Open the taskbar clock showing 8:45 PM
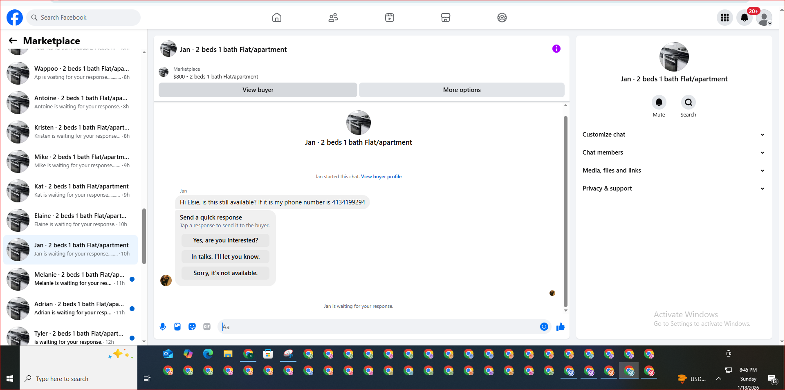The width and height of the screenshot is (785, 390). pos(748,379)
